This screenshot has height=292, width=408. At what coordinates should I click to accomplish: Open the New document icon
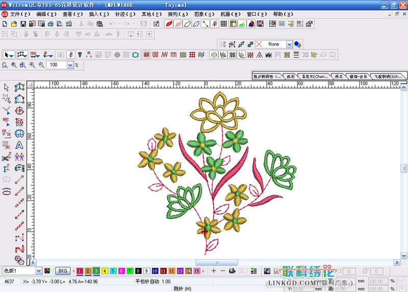pyautogui.click(x=5, y=23)
